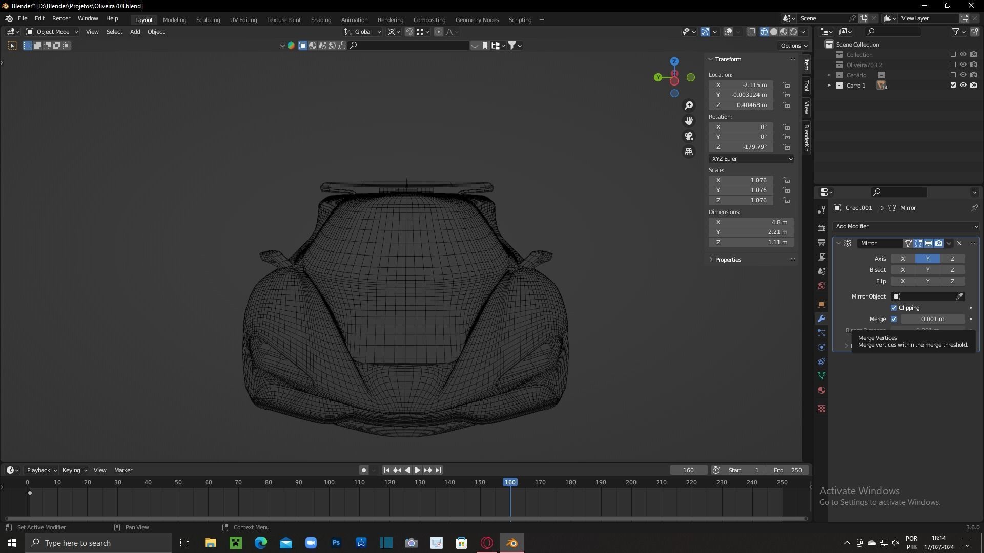Exclude Carro 1 collection checkbox
Viewport: 984px width, 553px height.
(x=953, y=85)
